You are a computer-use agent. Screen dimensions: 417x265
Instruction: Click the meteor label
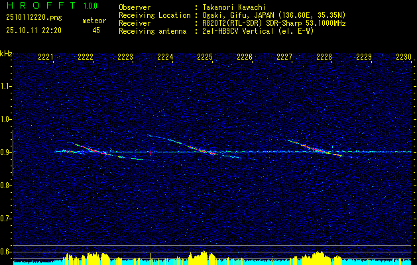[94, 21]
